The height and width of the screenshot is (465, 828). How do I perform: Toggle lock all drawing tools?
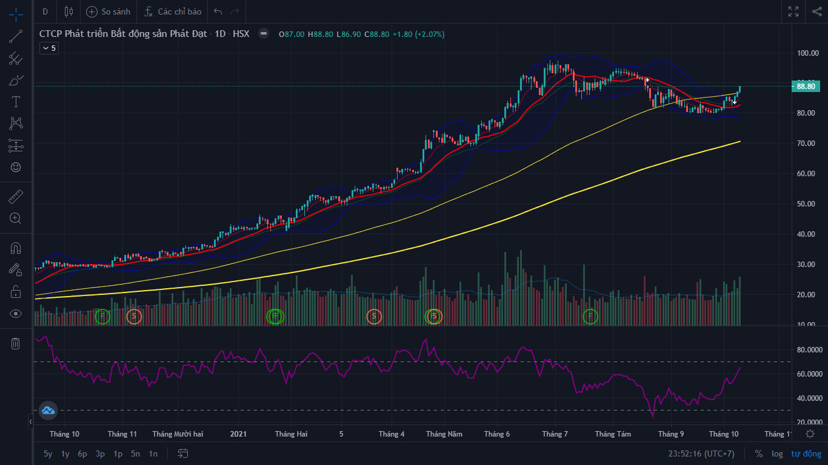[x=16, y=292]
